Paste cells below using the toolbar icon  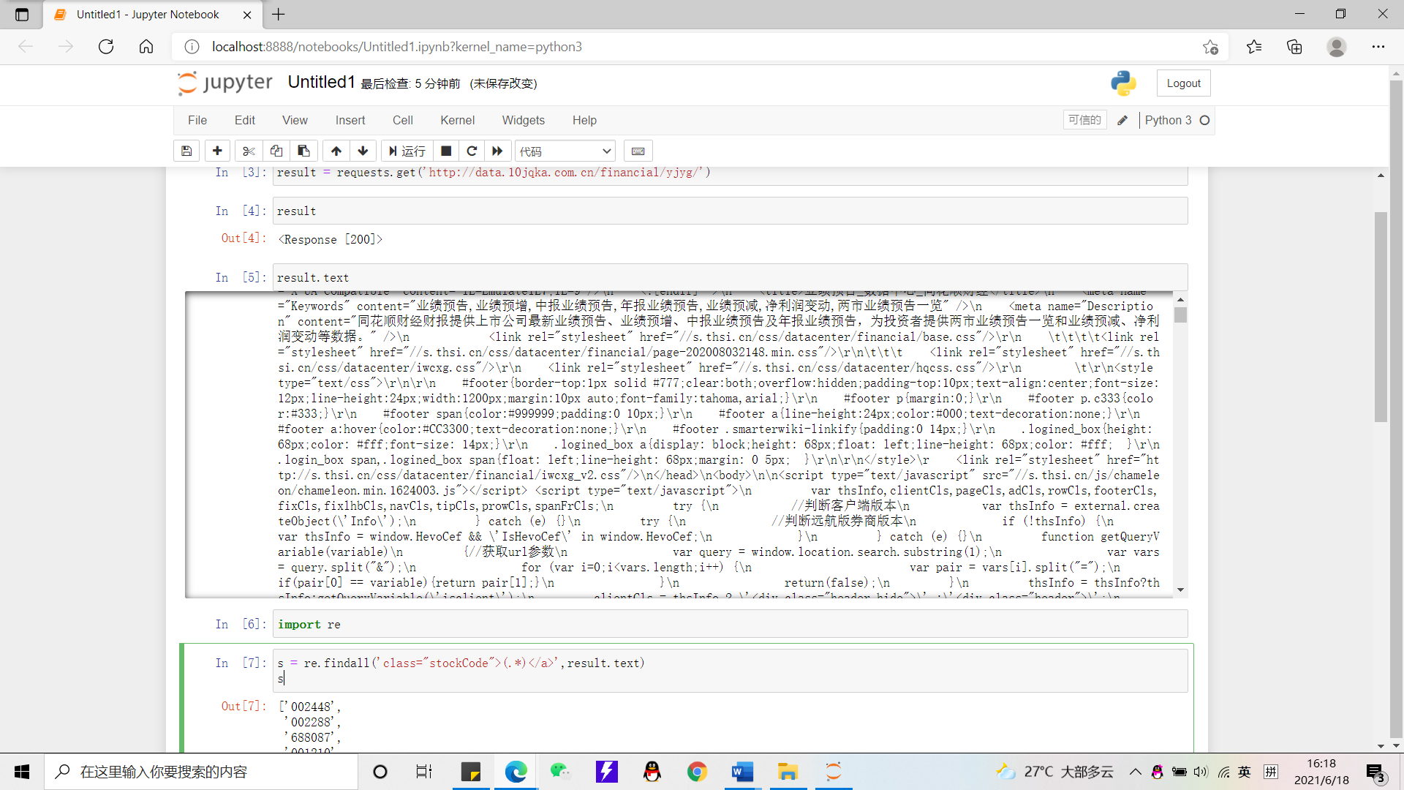click(303, 151)
